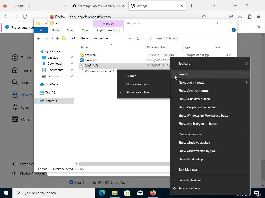Open the Application Tools tab
Screen dimensions: 265x198
click(x=108, y=30)
